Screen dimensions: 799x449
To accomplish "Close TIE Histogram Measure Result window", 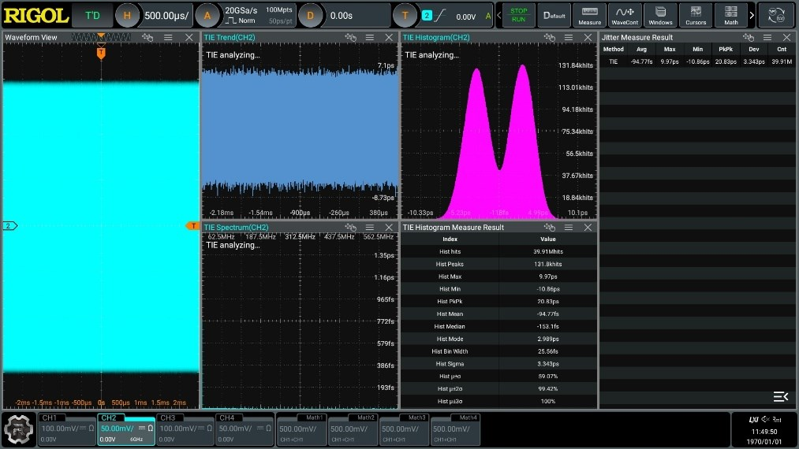I will (588, 227).
